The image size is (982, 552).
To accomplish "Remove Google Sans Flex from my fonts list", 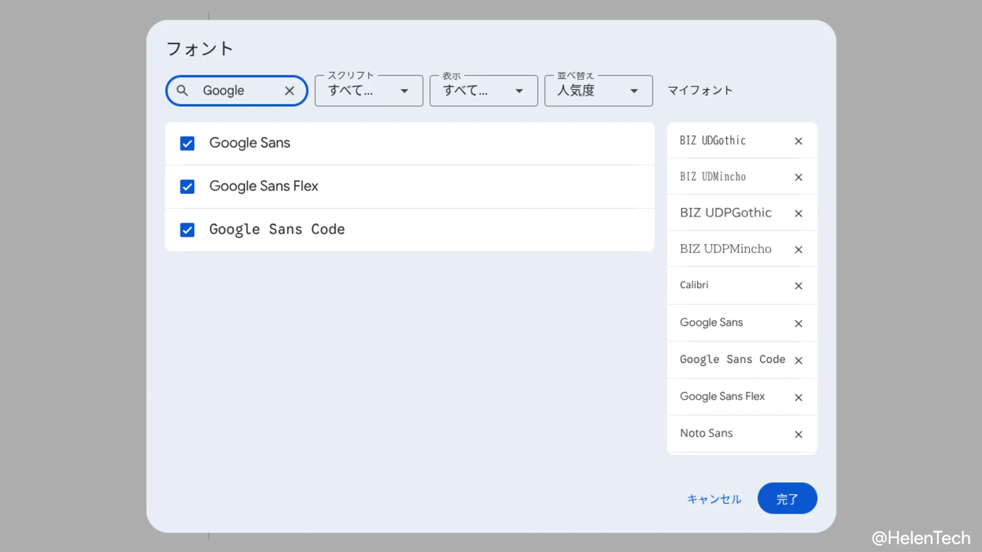I will point(798,397).
